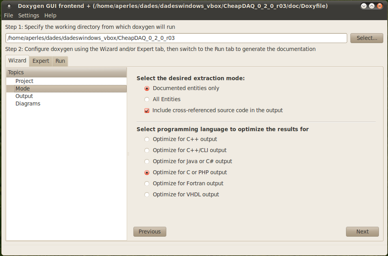Open the File menu
This screenshot has height=256, width=388.
pyautogui.click(x=8, y=15)
